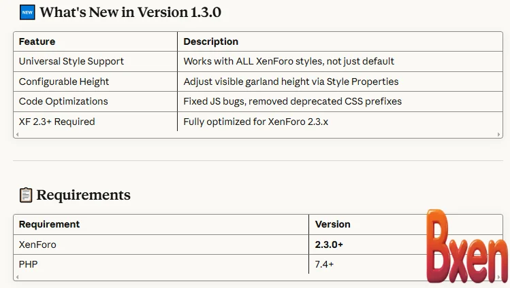Click the Universal Style Support cell

point(71,61)
